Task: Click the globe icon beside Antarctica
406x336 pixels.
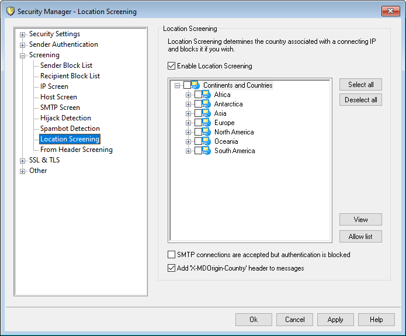Action: click(x=206, y=104)
